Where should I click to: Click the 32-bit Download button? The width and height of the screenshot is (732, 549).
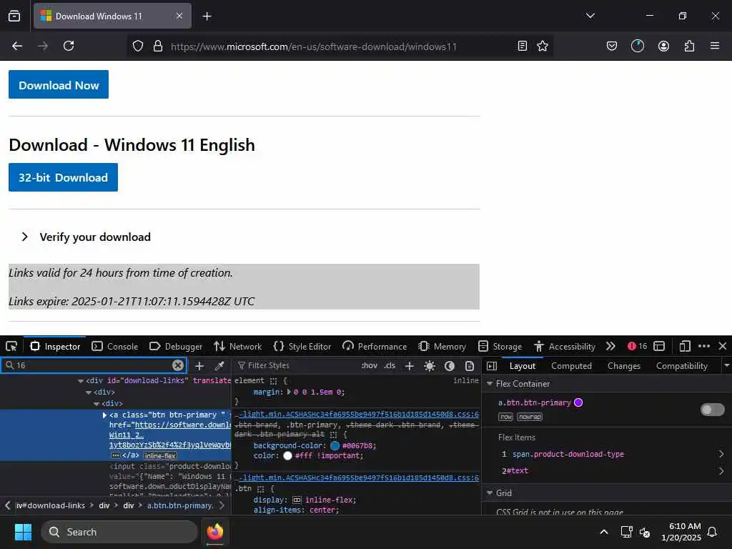[x=63, y=177]
